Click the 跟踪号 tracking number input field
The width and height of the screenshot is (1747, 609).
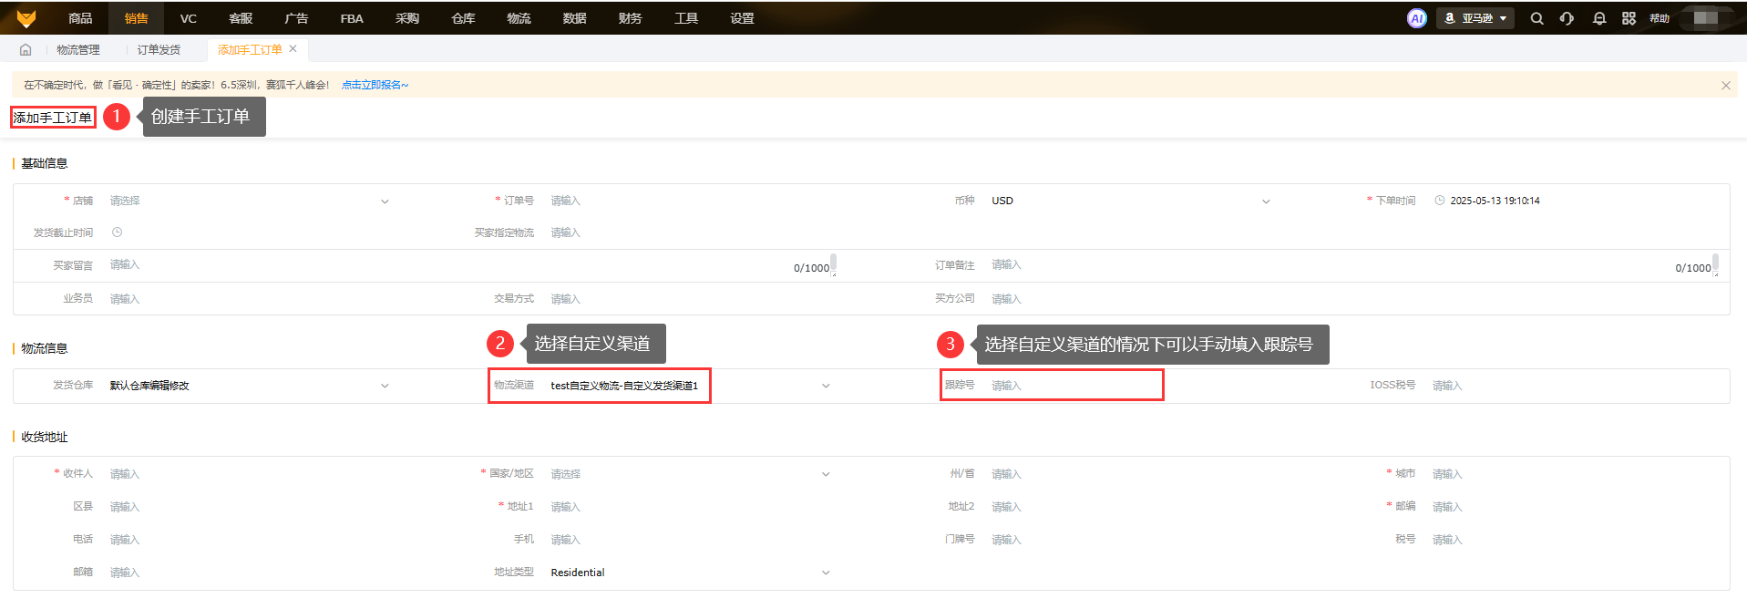[x=1071, y=386]
